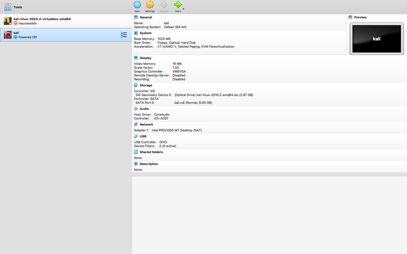Click the kali preview thumbnail
407x254 pixels.
(x=377, y=39)
